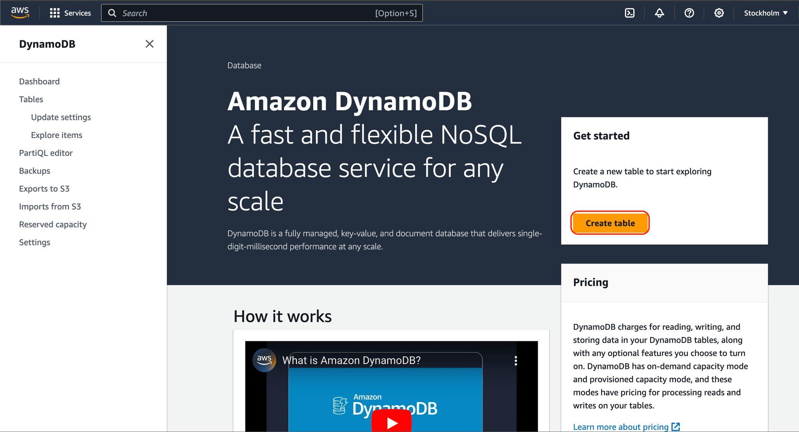Screen dimensions: 799x432
Task: Click the AWS notification bell icon
Action: coord(662,13)
